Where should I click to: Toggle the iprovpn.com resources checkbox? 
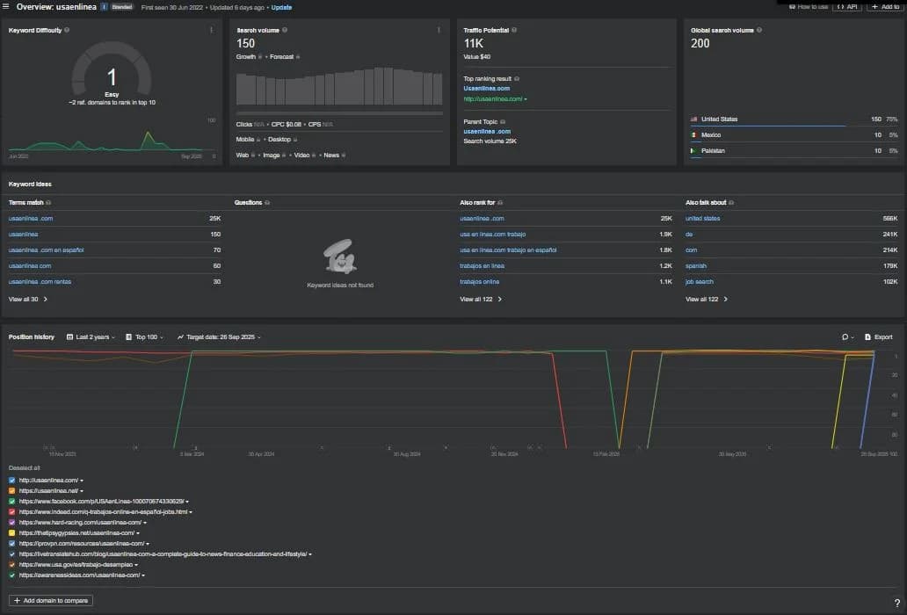point(12,543)
